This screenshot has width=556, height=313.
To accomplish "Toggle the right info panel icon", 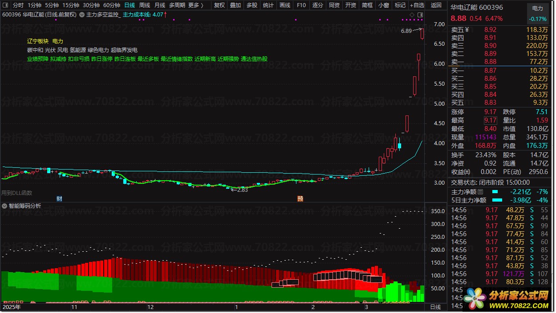I will [419, 15].
